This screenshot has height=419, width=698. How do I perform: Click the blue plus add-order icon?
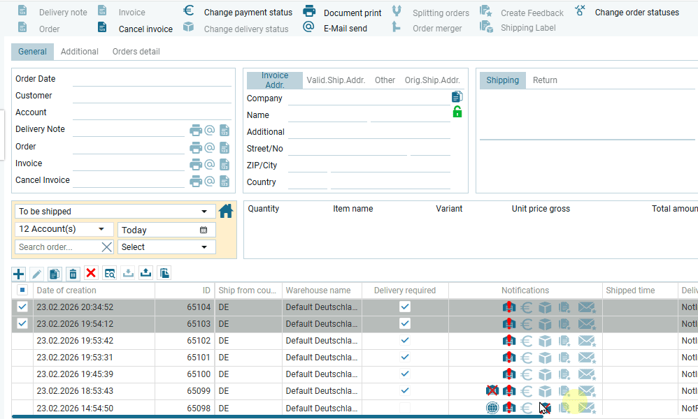[19, 273]
